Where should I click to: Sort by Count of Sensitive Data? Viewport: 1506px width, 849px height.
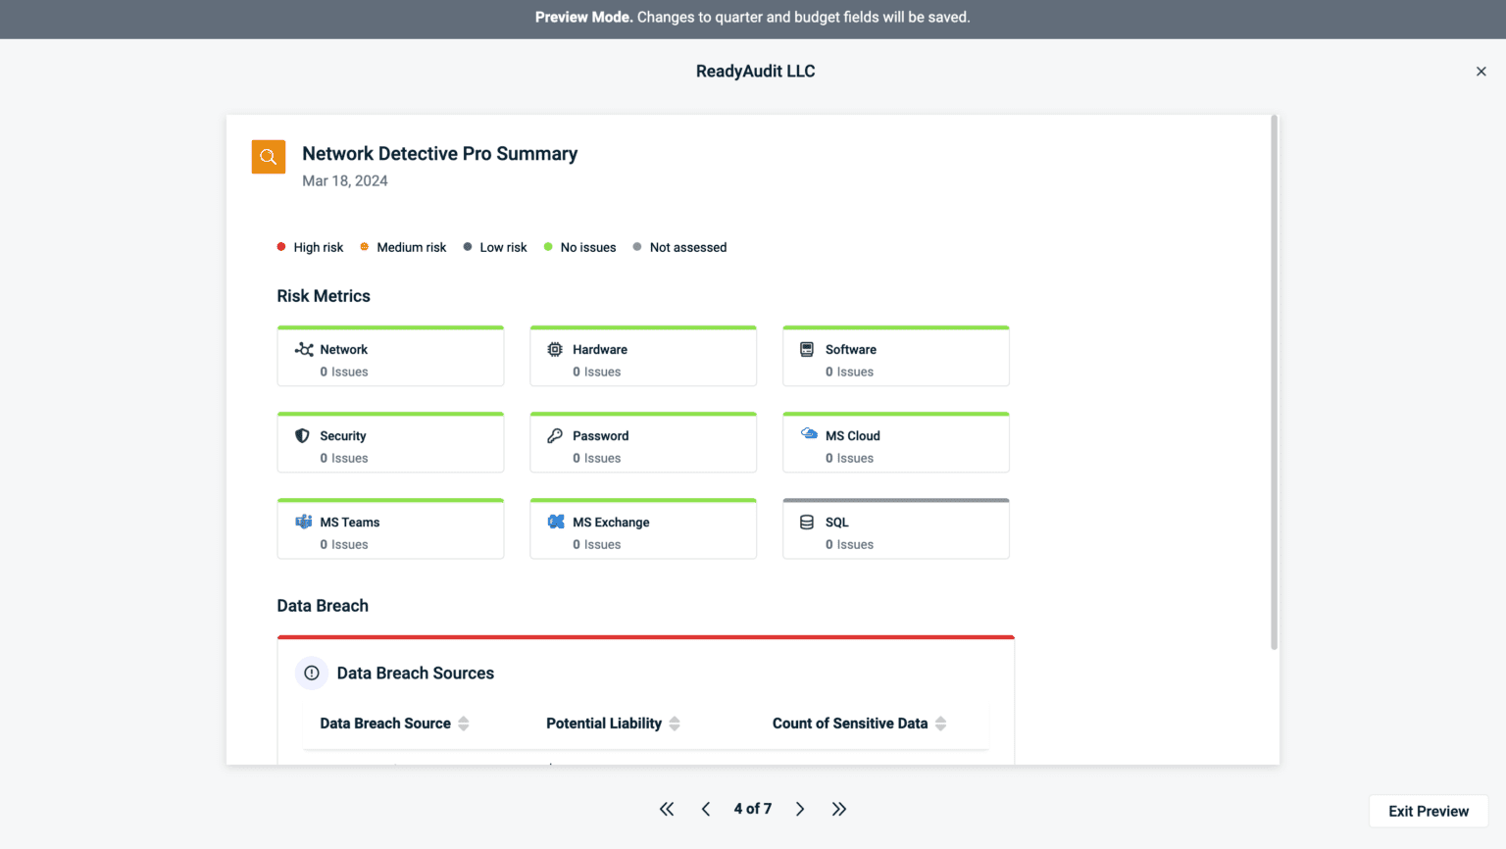[x=941, y=724]
